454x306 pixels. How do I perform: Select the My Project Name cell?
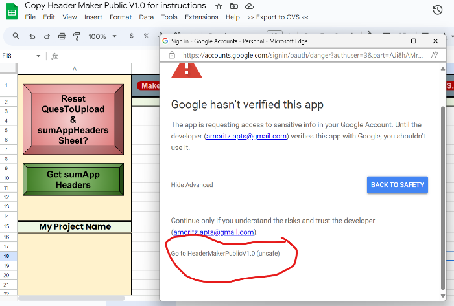coord(75,226)
